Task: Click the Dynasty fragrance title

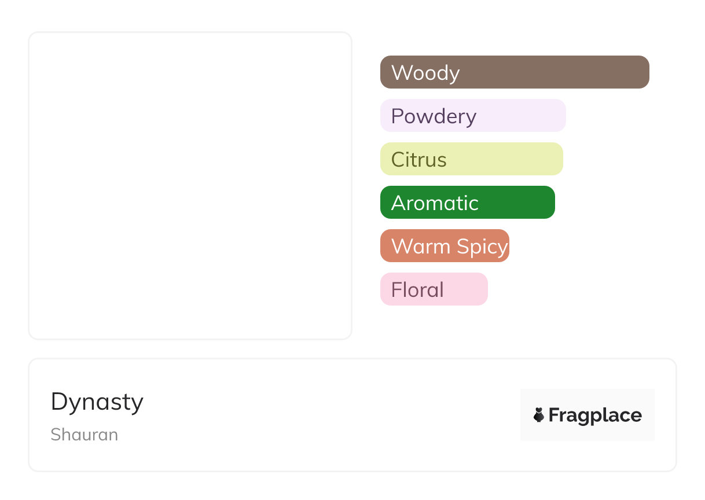Action: click(x=97, y=402)
